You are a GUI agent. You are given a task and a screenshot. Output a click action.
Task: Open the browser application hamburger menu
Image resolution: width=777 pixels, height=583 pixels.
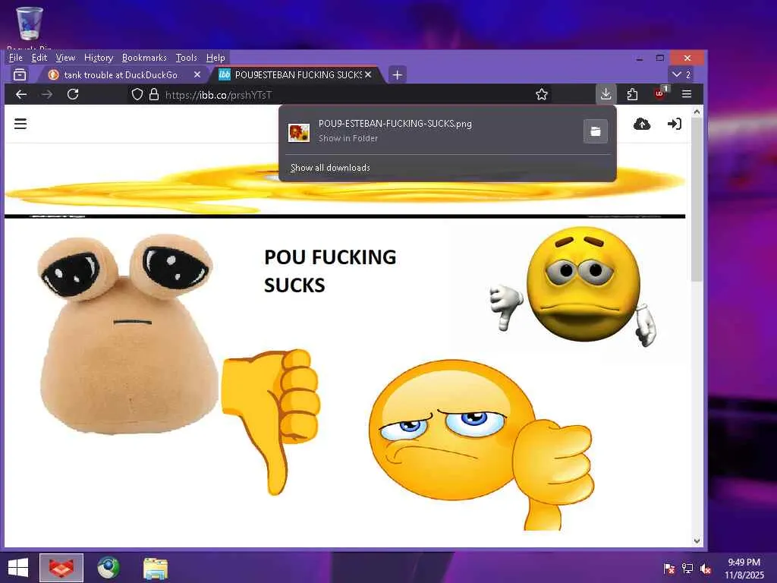686,93
